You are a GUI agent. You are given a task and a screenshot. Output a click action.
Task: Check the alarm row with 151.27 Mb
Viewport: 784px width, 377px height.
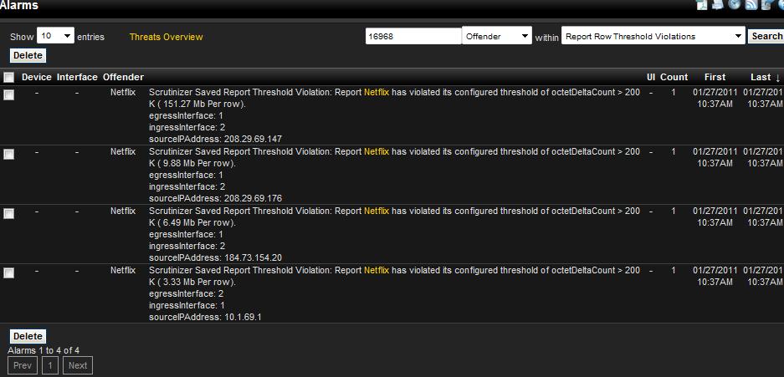click(x=8, y=94)
